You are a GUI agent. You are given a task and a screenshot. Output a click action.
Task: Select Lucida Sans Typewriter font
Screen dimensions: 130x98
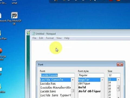[x=56, y=95]
